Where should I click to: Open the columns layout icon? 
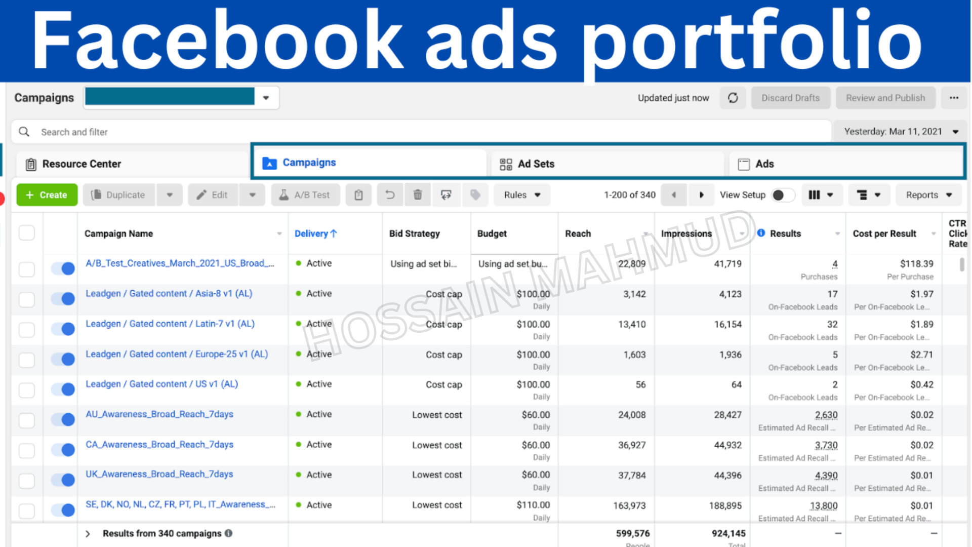click(x=821, y=195)
